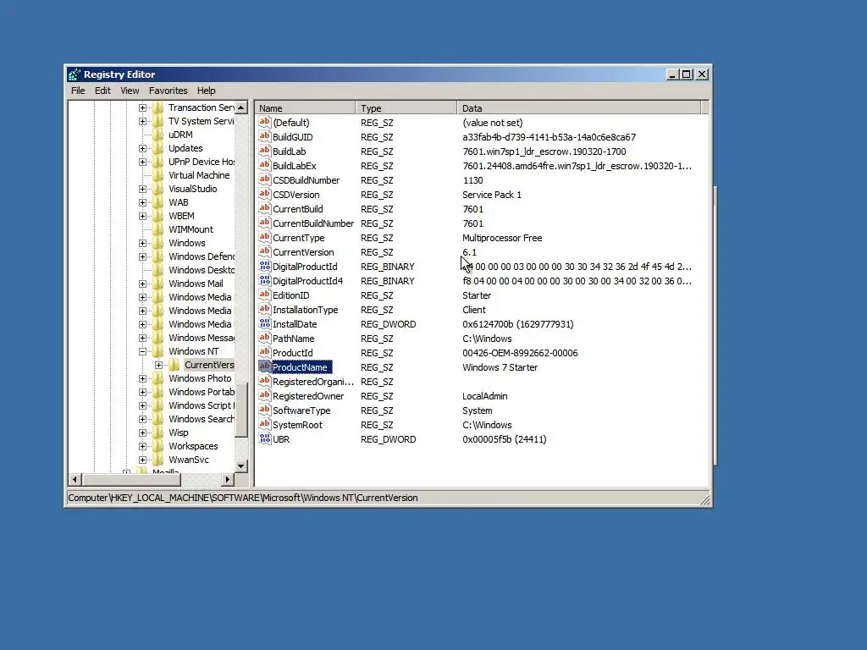Click the binary icon beside DigitalProductId
Image resolution: width=867 pixels, height=650 pixels.
point(265,266)
